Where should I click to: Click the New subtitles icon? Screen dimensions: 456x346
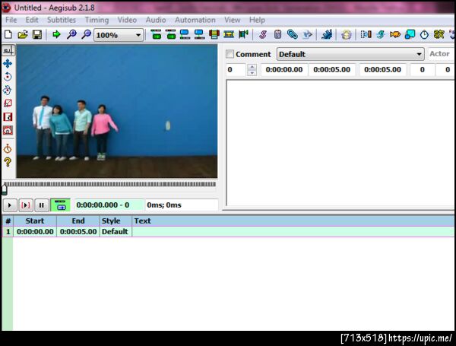tap(8, 35)
